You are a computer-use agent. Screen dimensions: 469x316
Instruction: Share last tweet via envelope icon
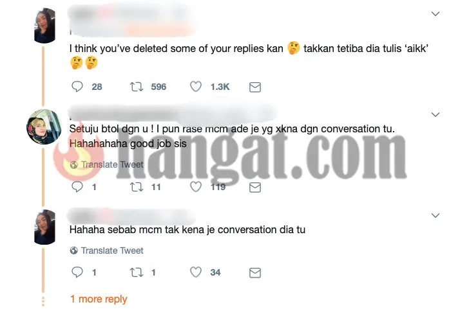(255, 273)
